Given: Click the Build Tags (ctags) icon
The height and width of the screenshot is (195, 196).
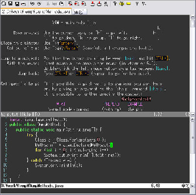Looking at the screenshot, I should click(x=122, y=3).
